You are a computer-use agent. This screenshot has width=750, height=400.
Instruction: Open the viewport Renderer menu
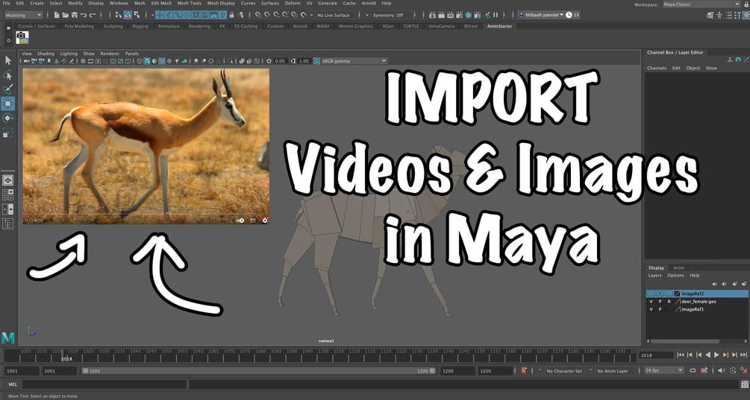[110, 54]
